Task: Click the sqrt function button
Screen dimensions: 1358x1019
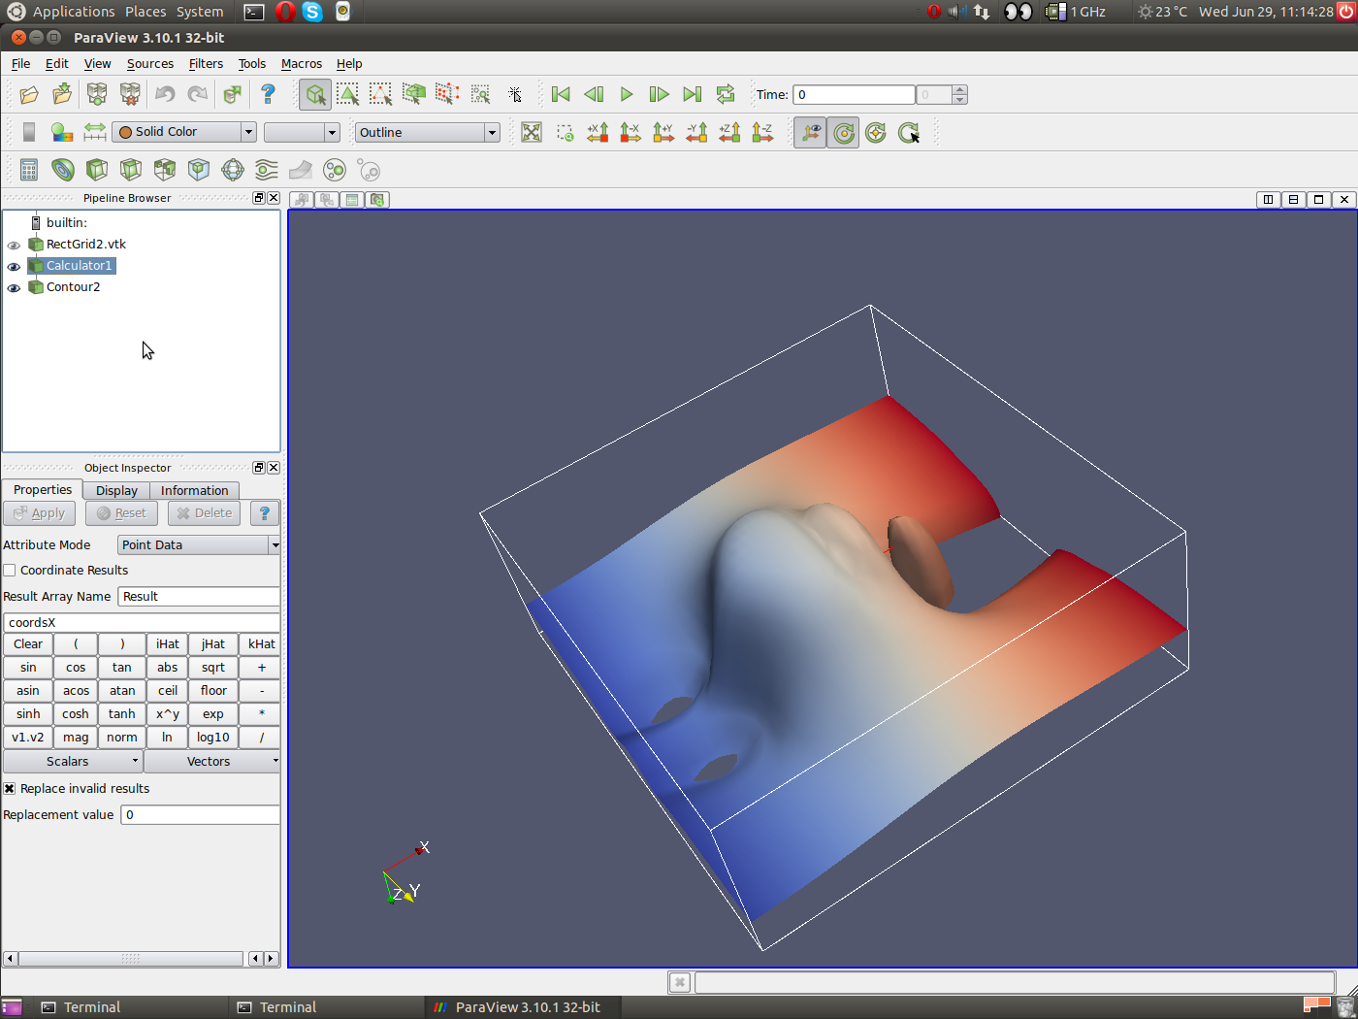Action: click(213, 668)
